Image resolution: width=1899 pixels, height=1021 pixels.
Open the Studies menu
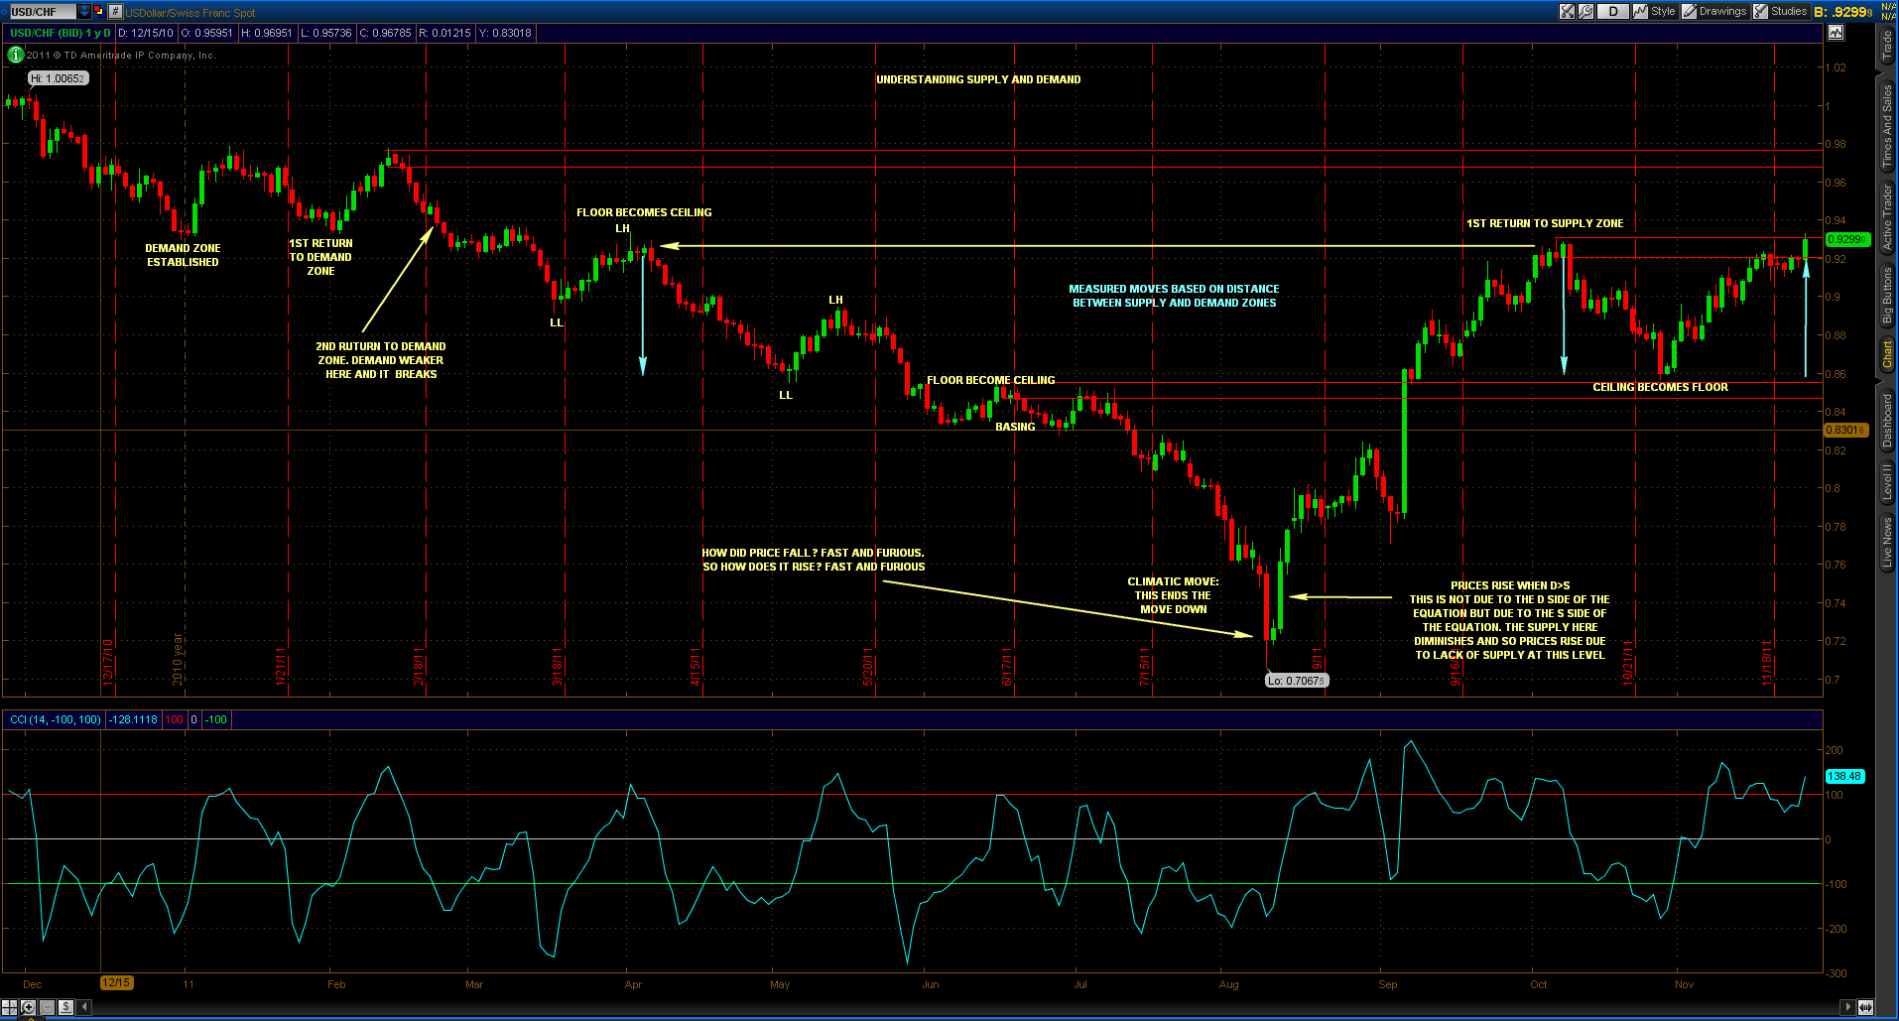(1781, 12)
